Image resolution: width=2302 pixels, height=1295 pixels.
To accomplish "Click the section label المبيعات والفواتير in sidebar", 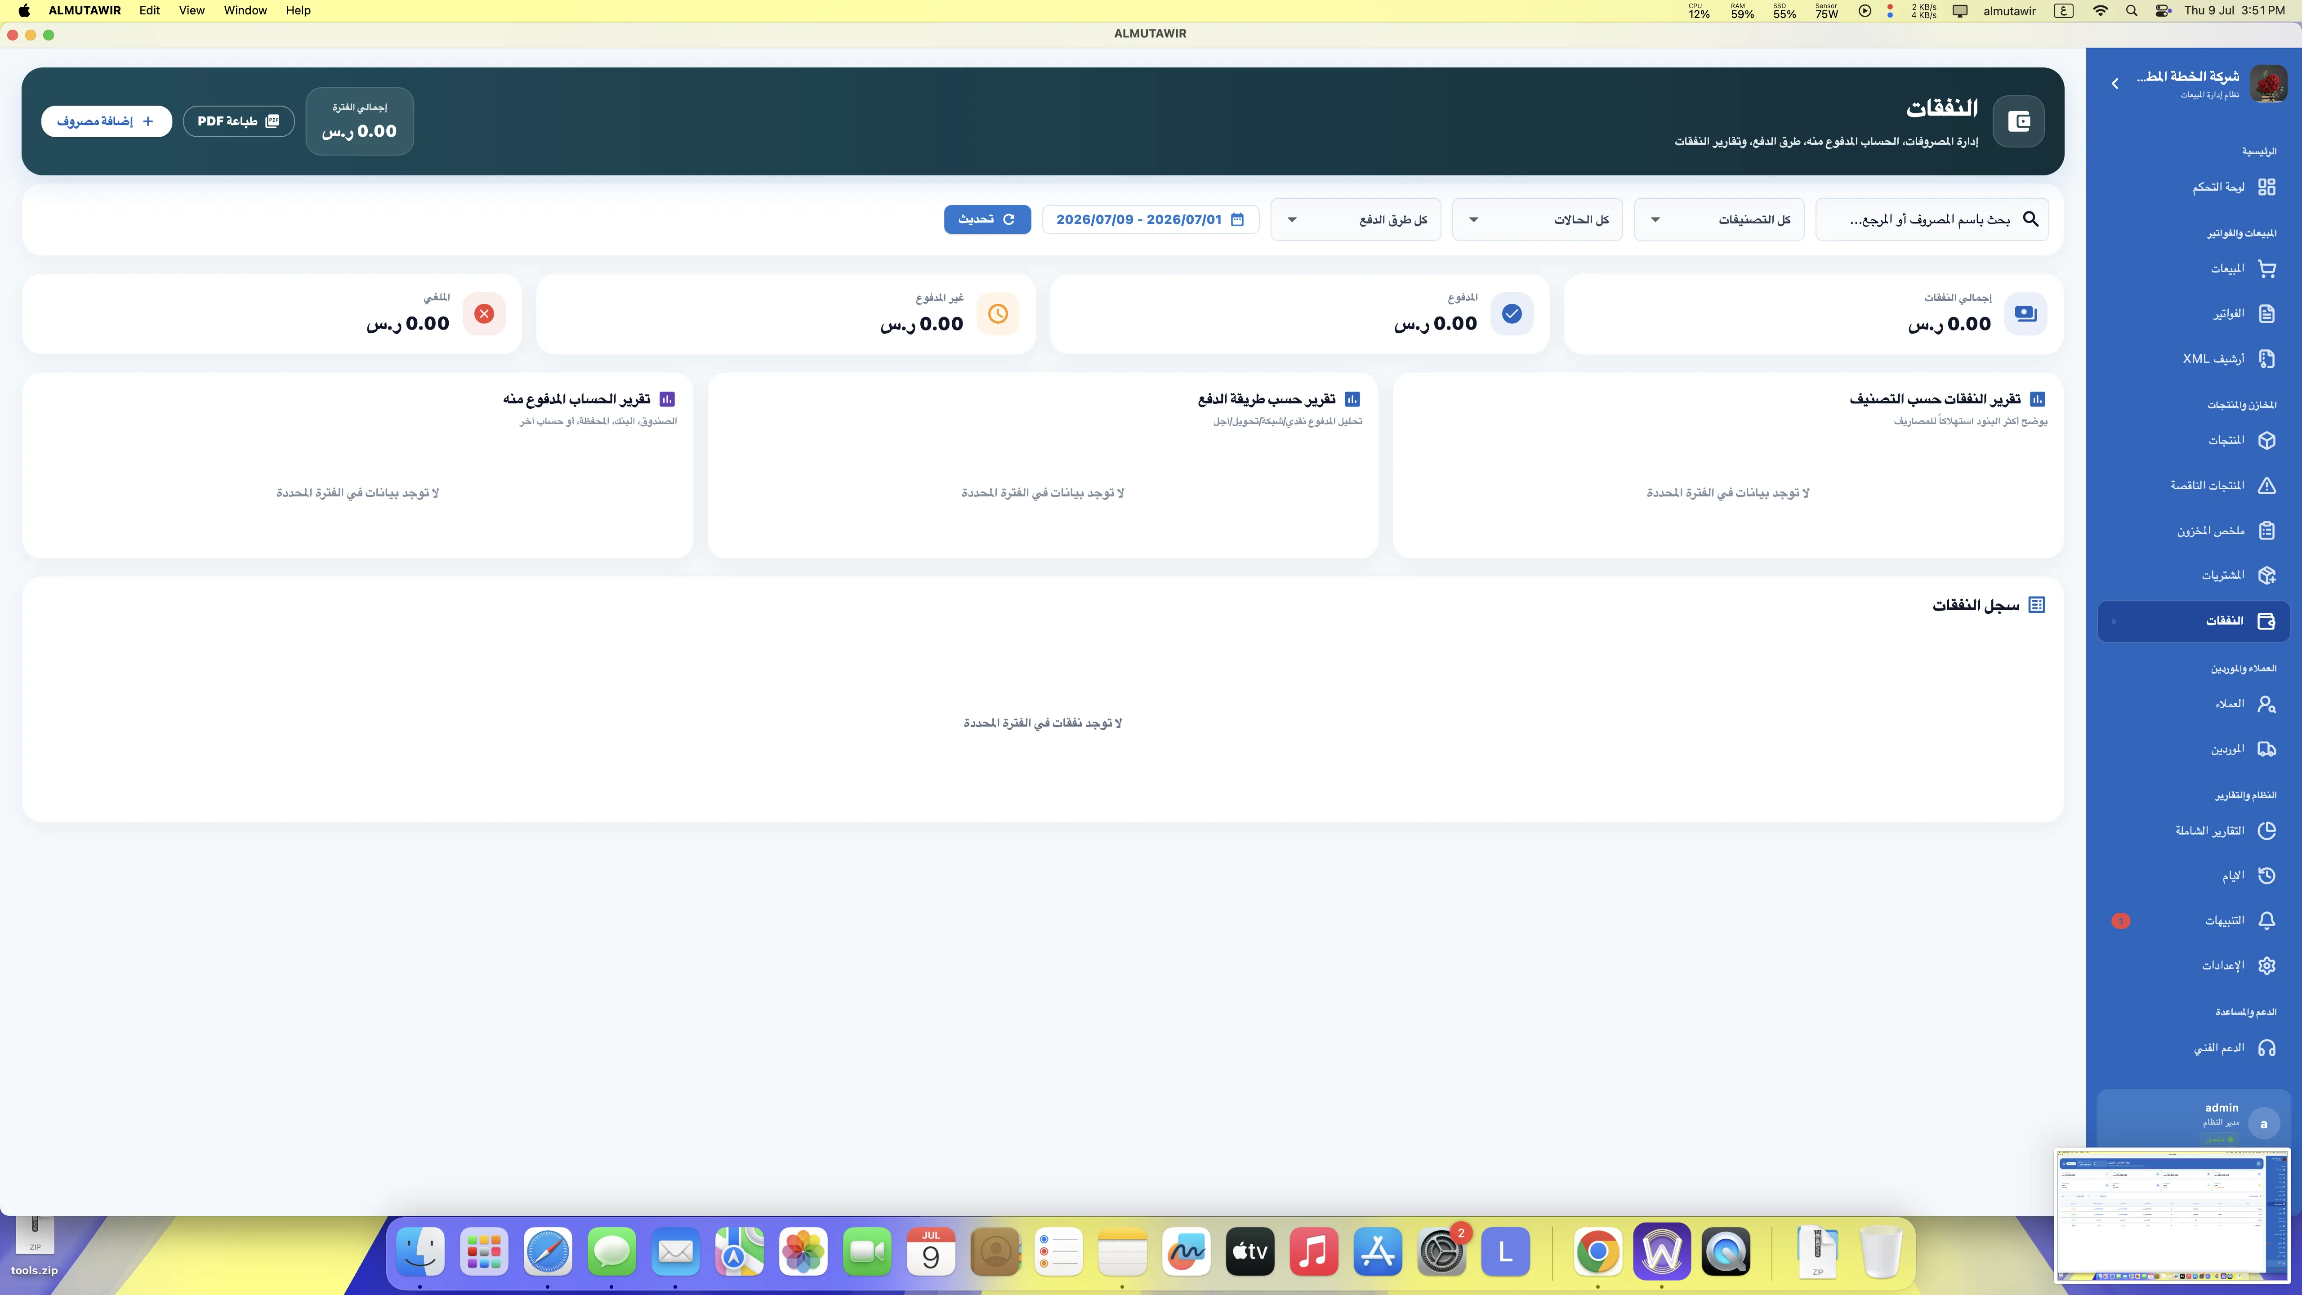I will pyautogui.click(x=2241, y=233).
